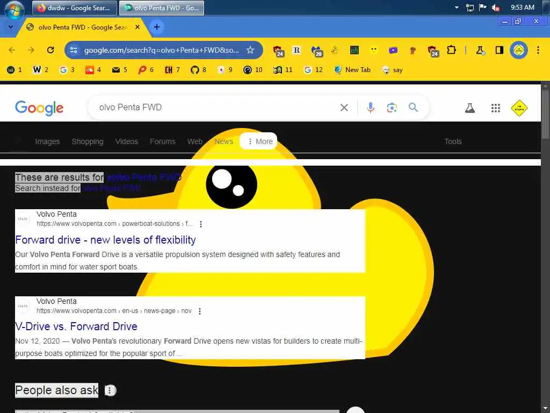
Task: Start voice search with microphone icon
Action: 371,108
